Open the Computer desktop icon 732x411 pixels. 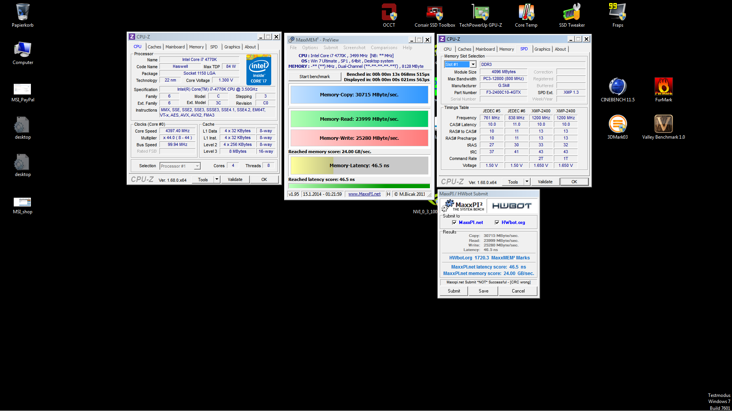pos(23,53)
